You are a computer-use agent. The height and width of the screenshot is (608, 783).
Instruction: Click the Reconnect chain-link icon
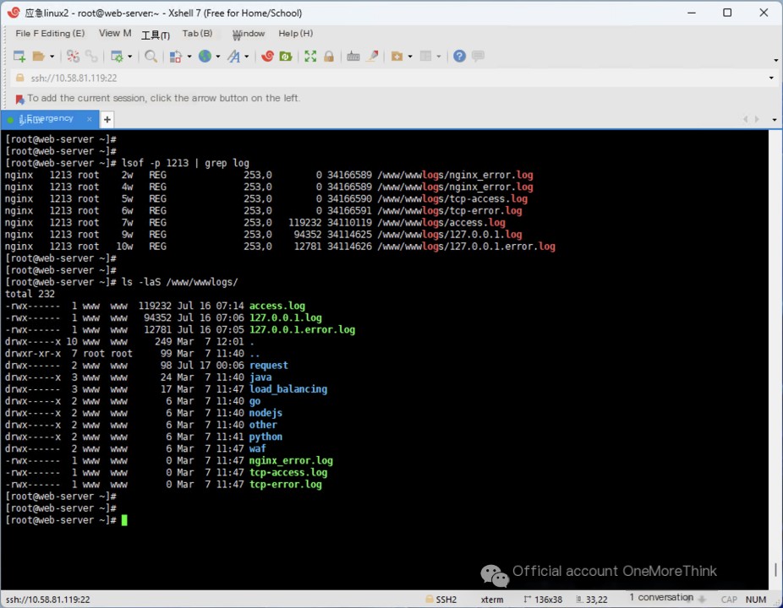91,57
